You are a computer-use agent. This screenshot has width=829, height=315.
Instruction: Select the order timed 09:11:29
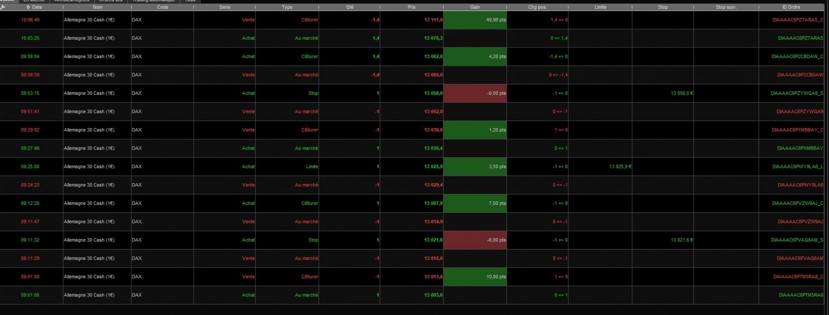point(412,259)
